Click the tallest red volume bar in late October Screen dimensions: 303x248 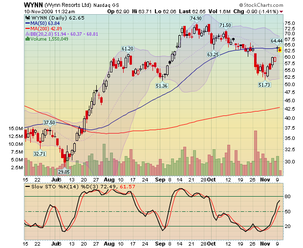point(256,153)
